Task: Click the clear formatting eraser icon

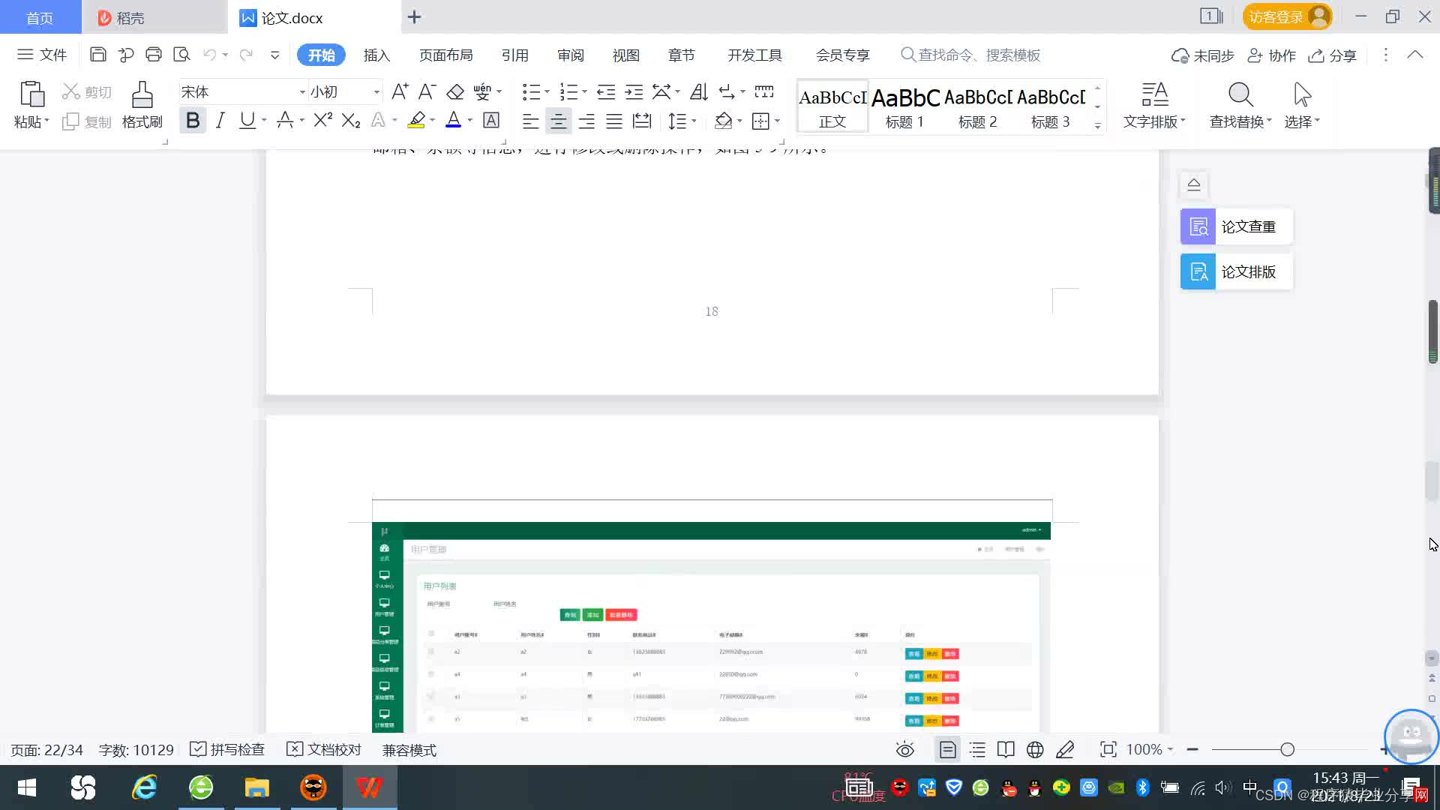Action: coord(455,91)
